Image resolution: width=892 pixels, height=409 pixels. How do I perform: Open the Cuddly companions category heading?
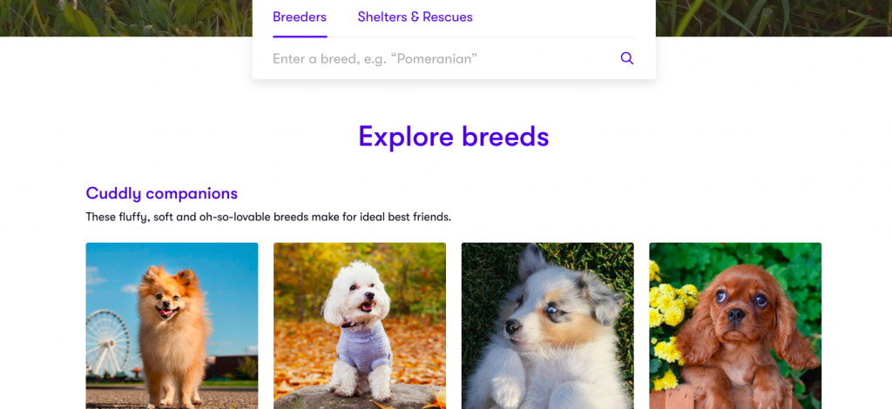click(x=161, y=193)
